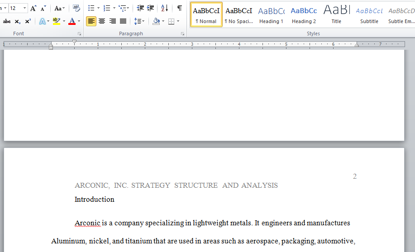Toggle Show/Hide paragraph marks
Viewport: 415px width, 252px height.
click(180, 8)
